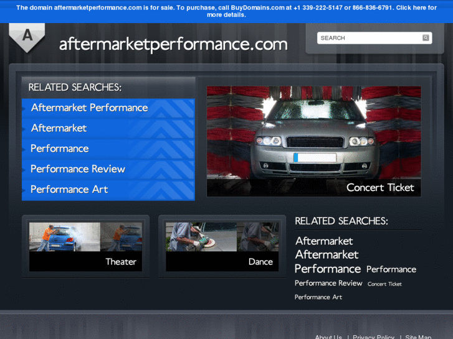Viewport: 453px width, 339px height.
Task: Open Concert Ticket caption on car image
Action: pyautogui.click(x=380, y=187)
